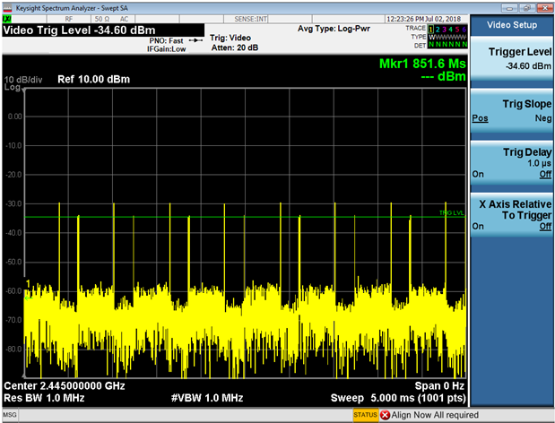Select the Neg trigger slope option
The image size is (555, 423).
(x=543, y=118)
